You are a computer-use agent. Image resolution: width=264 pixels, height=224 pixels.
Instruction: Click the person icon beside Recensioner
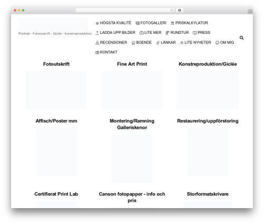pyautogui.click(x=97, y=43)
